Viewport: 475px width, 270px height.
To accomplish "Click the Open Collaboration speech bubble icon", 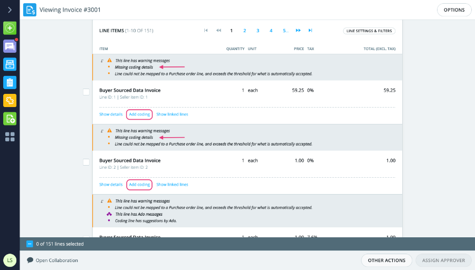I will click(30, 260).
